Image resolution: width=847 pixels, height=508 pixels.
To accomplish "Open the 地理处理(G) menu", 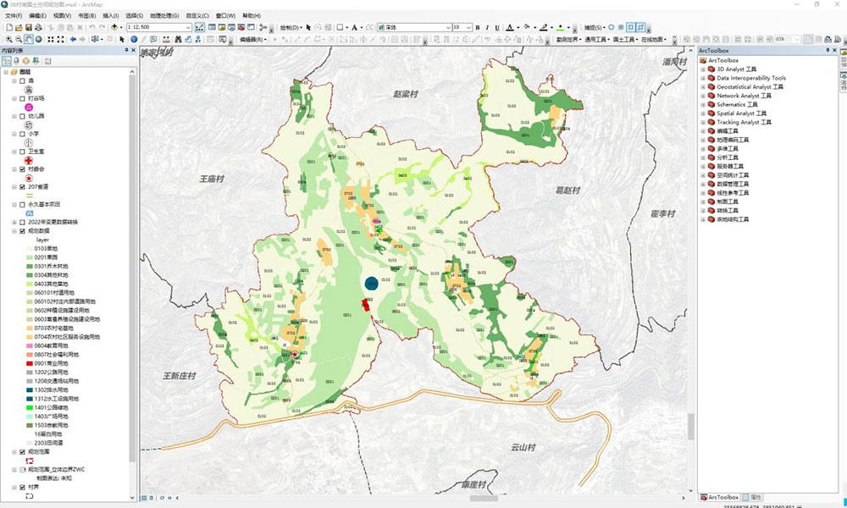I will (163, 15).
